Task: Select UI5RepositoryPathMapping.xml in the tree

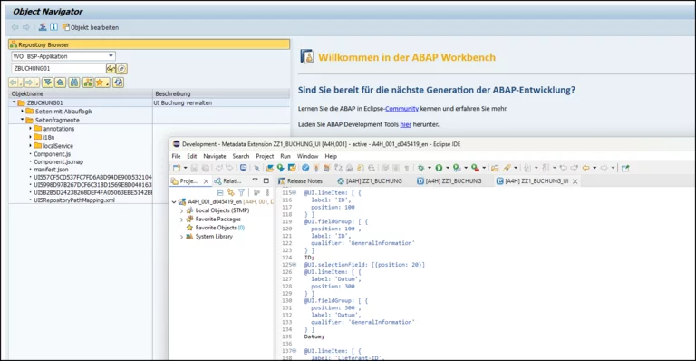Action: pos(74,200)
